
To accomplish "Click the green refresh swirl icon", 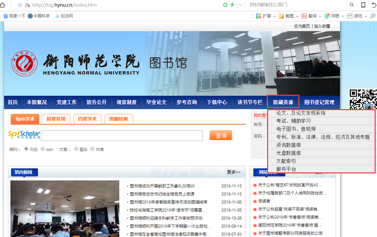I will [225, 5].
